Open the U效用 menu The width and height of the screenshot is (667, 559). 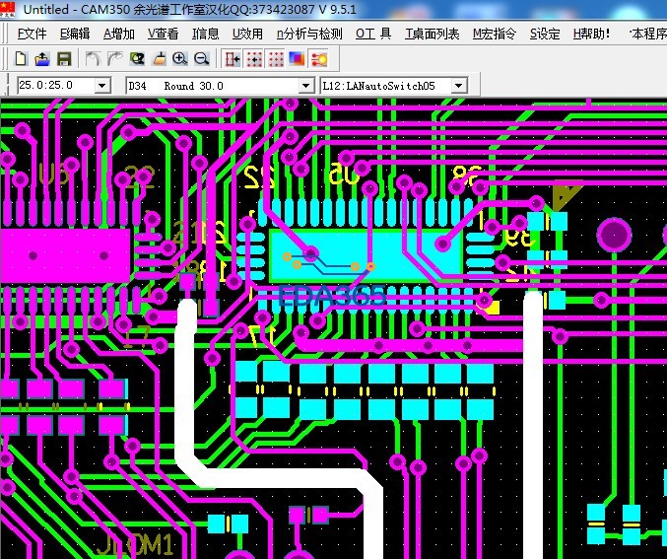(247, 34)
